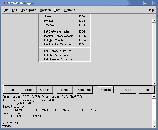Image resolution: width=158 pixels, height=130 pixels.
Task: Click the Continue button
Action: (x=84, y=90)
